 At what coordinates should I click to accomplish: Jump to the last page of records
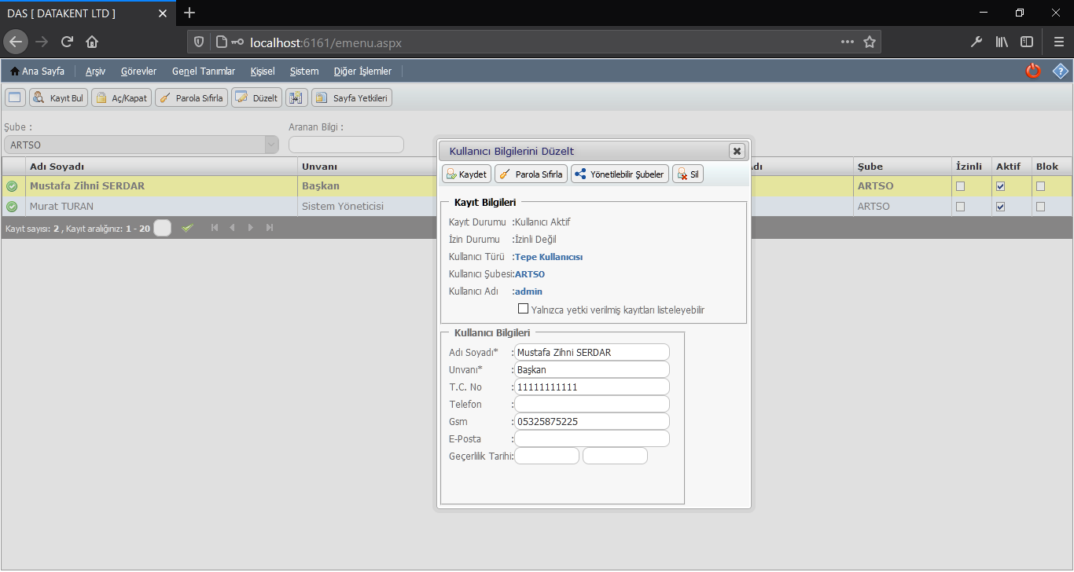(270, 228)
